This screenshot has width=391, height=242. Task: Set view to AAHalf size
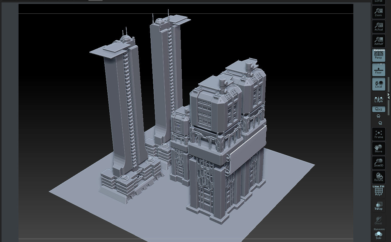(378, 41)
